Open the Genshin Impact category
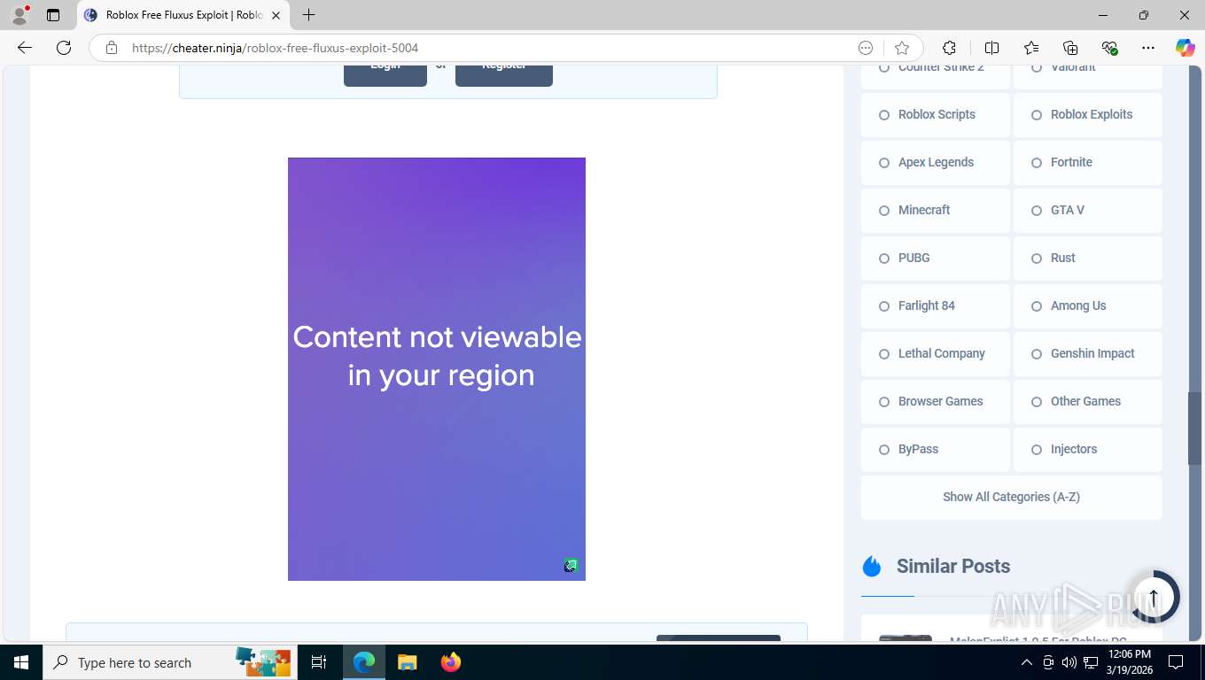1205x680 pixels. click(1088, 354)
